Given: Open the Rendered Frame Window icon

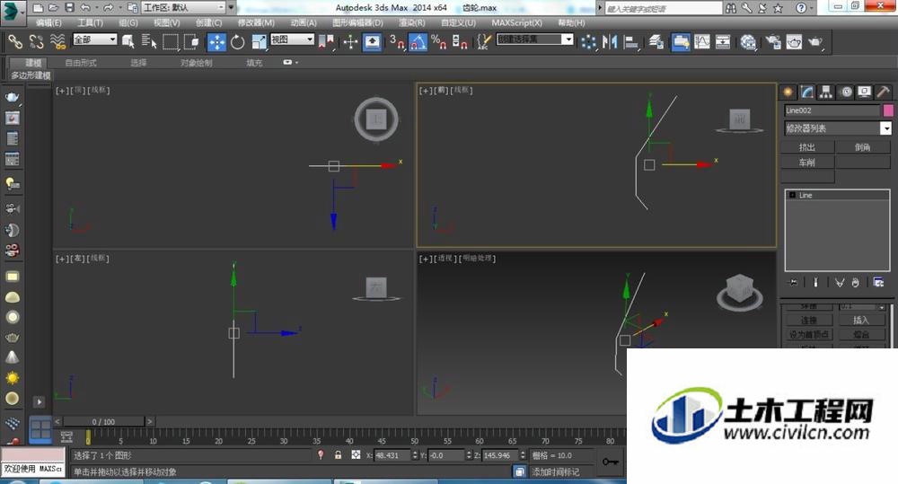Looking at the screenshot, I should tap(795, 42).
